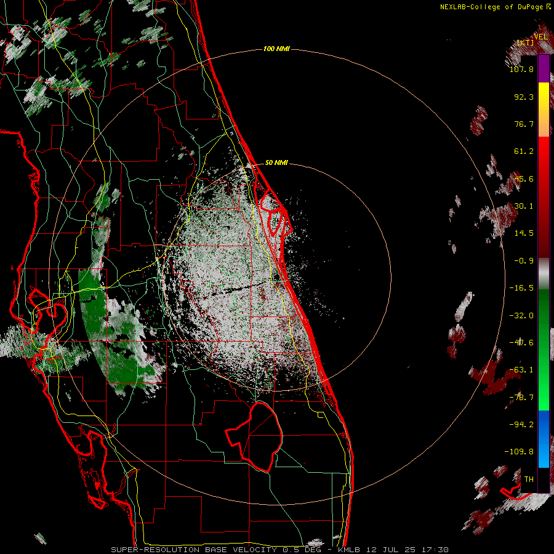Click the gray near-zero segment of color bar
554x554 pixels.
point(544,274)
